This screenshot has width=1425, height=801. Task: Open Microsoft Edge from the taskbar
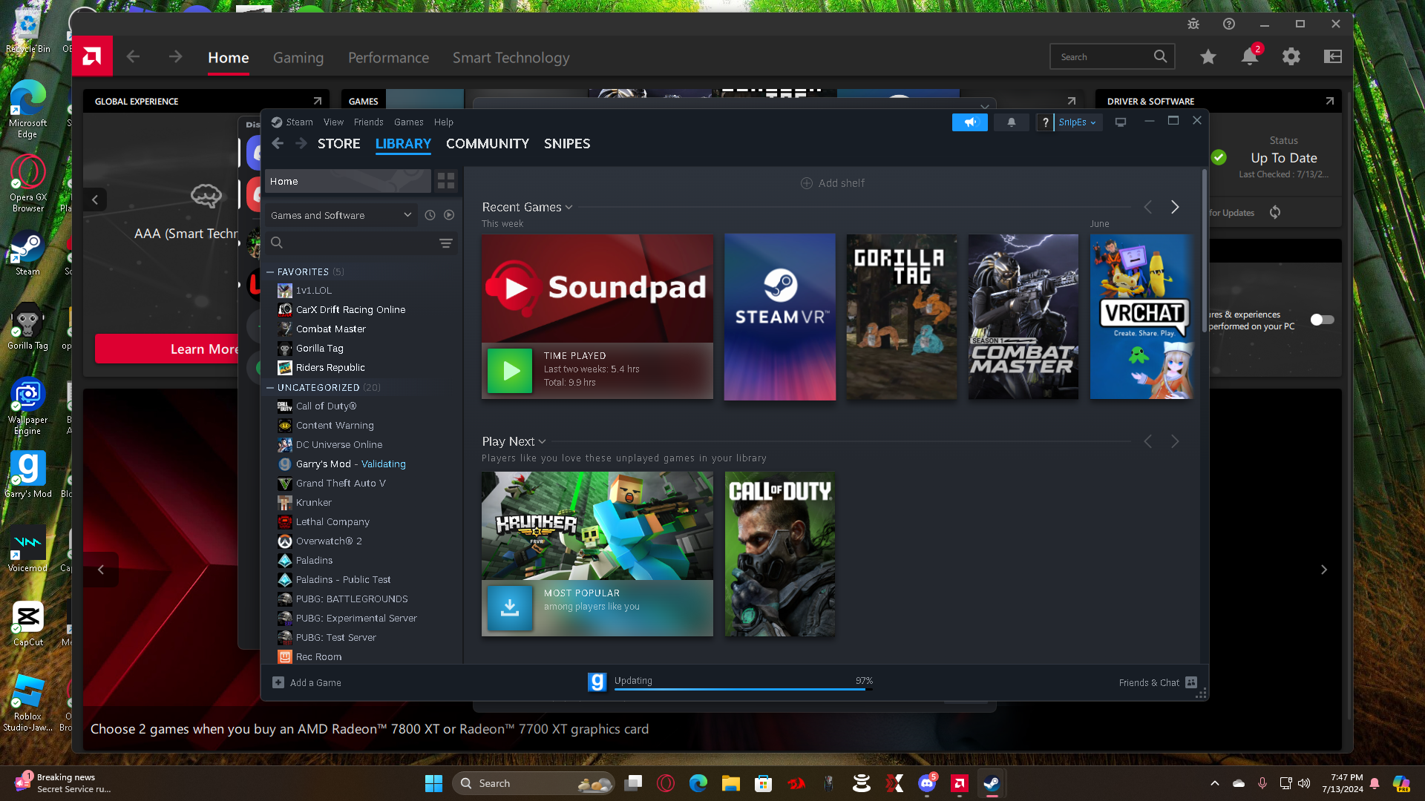[698, 783]
